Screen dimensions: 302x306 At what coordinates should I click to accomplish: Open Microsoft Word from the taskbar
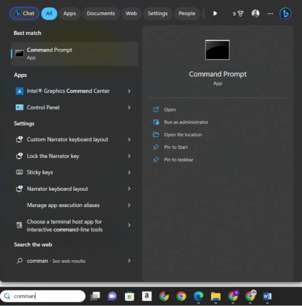pyautogui.click(x=267, y=296)
